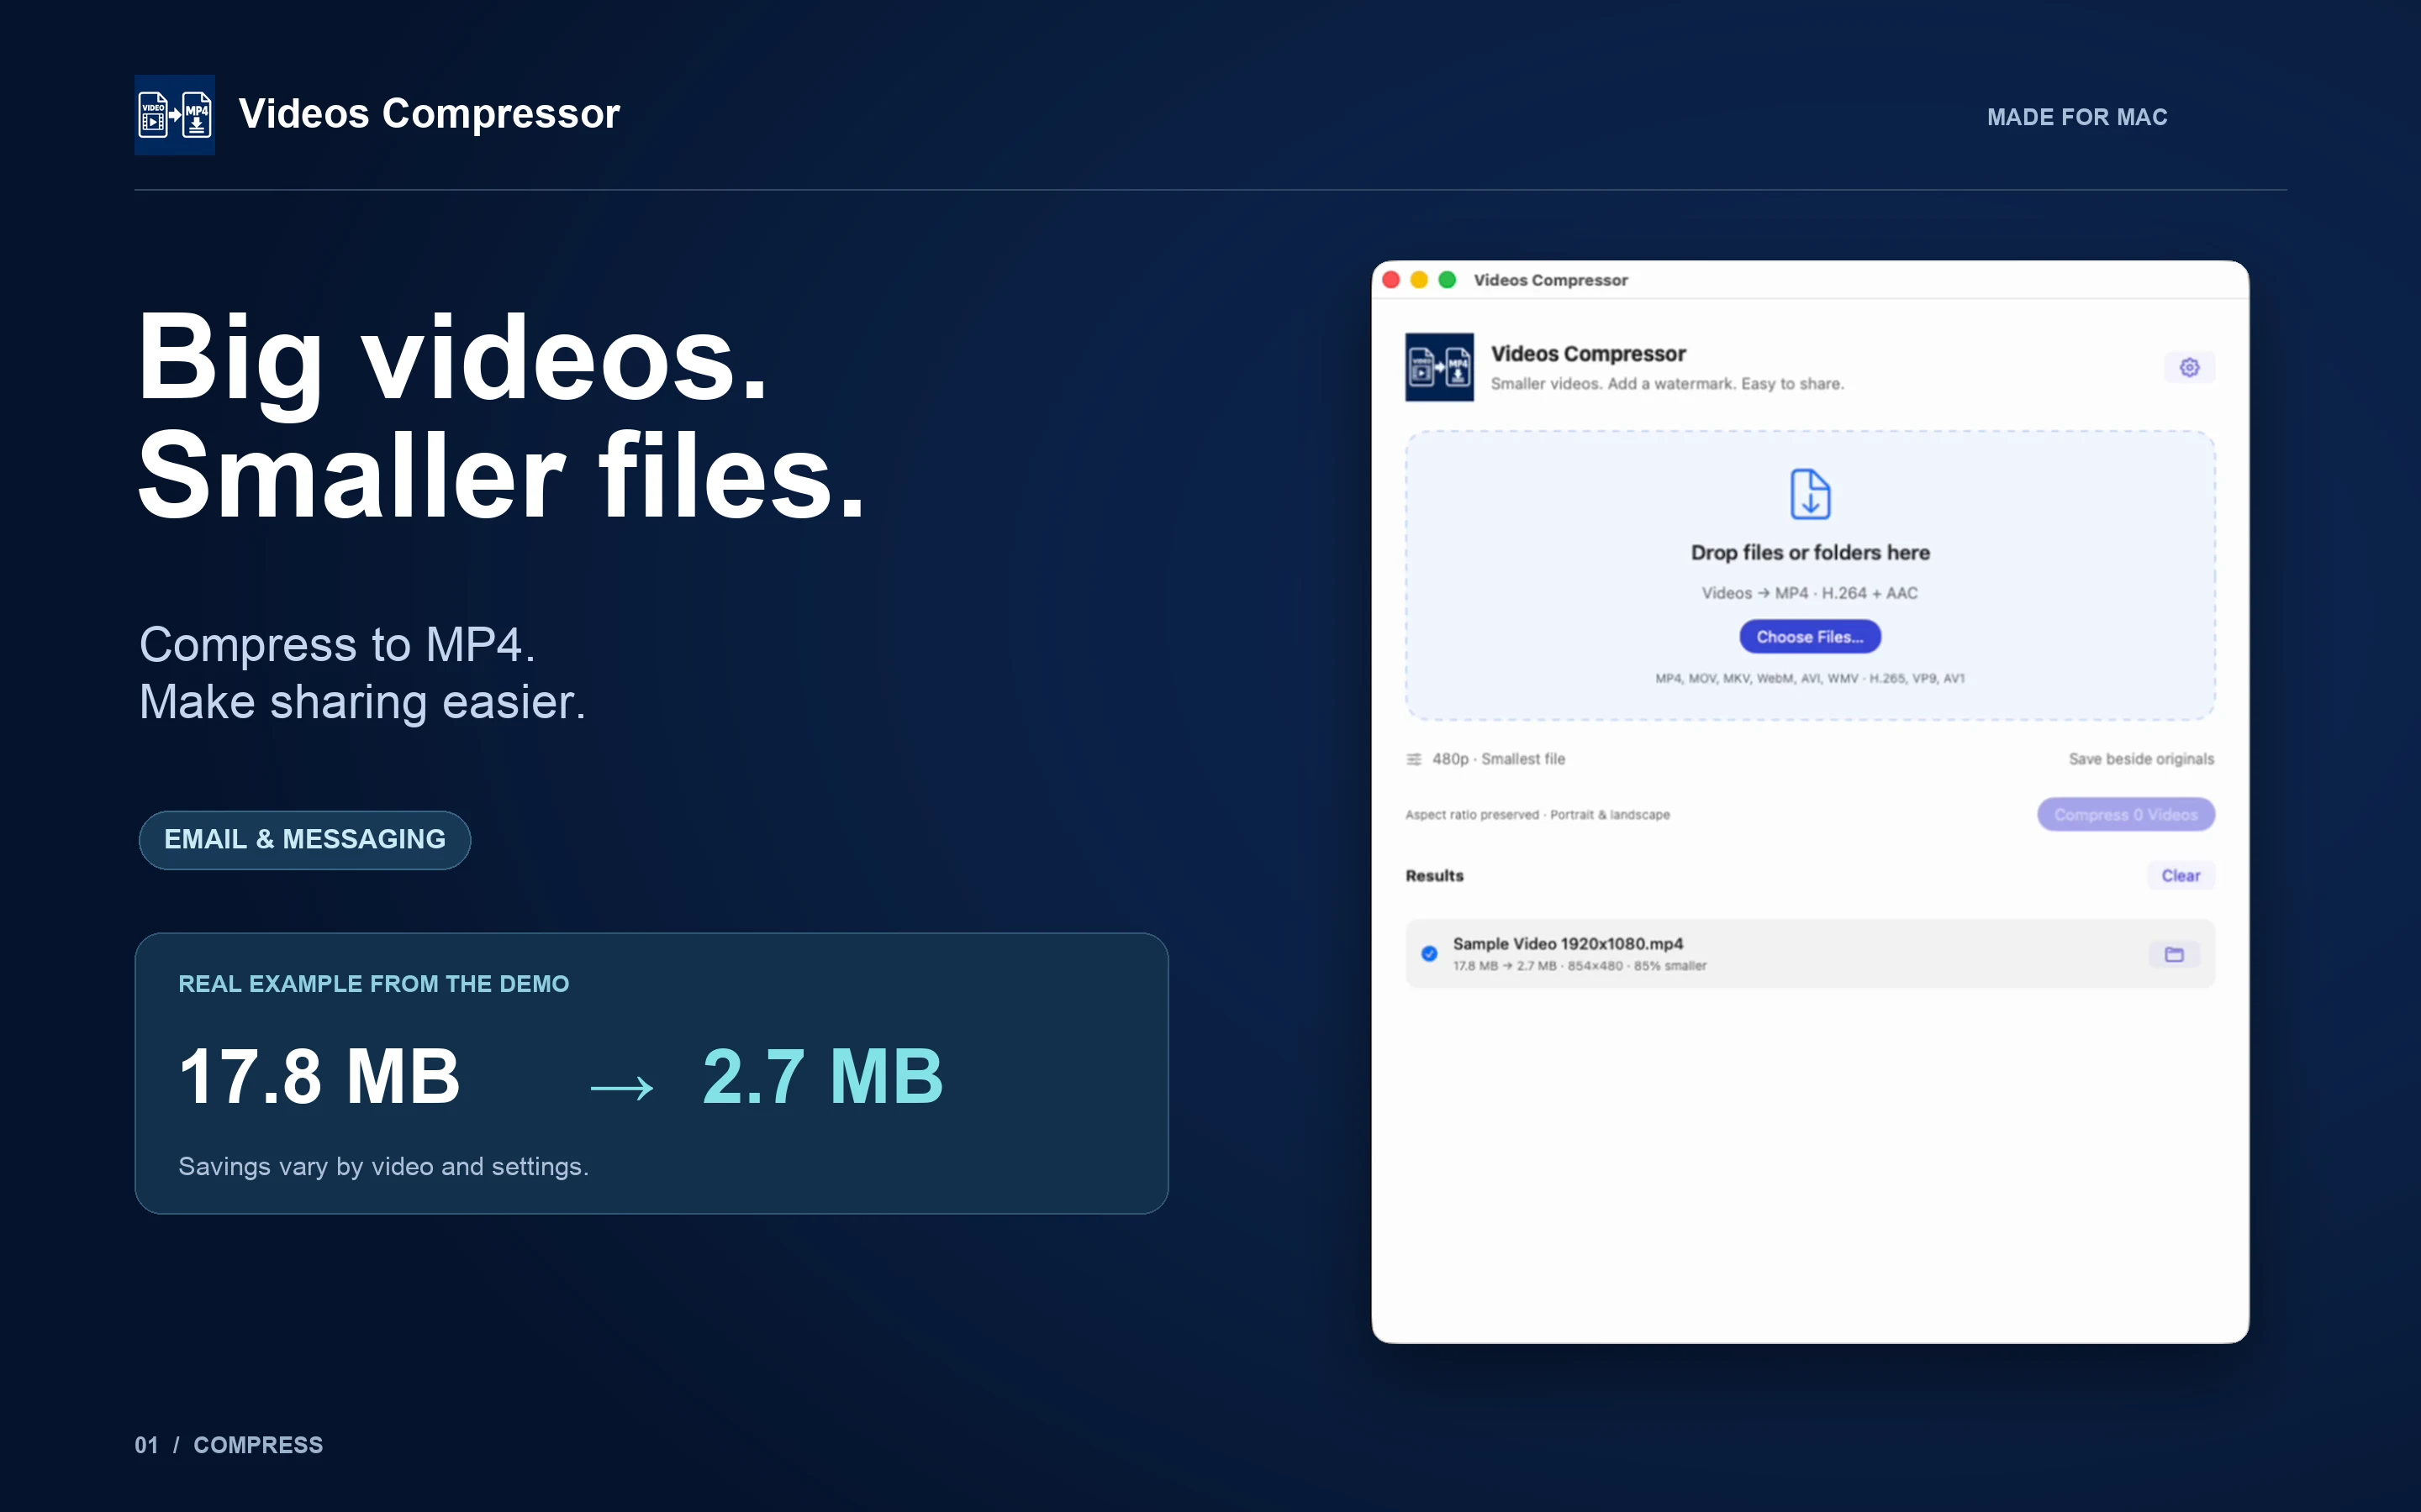
Task: Click the MADE FOR MAC label
Action: pyautogui.click(x=2077, y=117)
